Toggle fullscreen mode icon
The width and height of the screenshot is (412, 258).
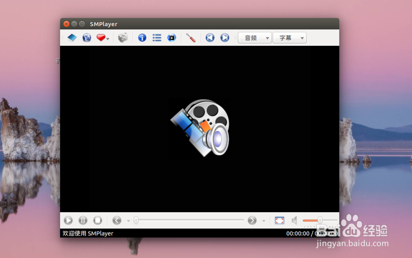(x=279, y=220)
